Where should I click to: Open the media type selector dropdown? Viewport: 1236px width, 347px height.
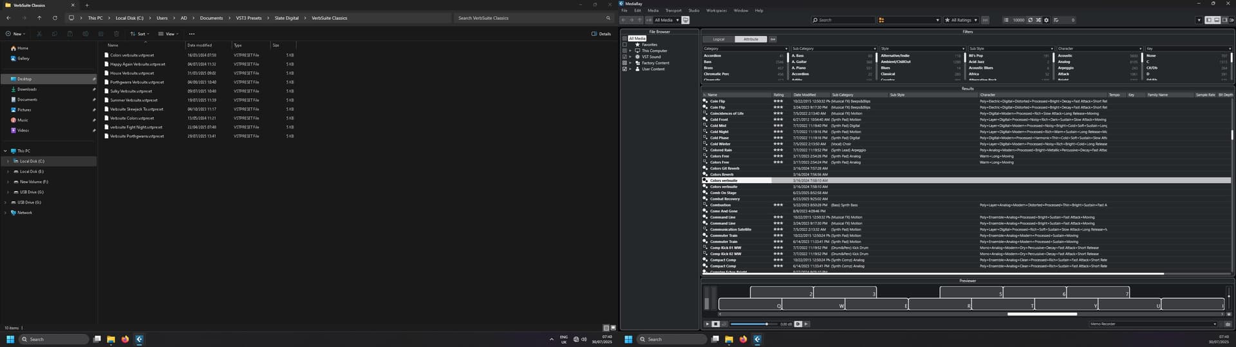tap(909, 20)
